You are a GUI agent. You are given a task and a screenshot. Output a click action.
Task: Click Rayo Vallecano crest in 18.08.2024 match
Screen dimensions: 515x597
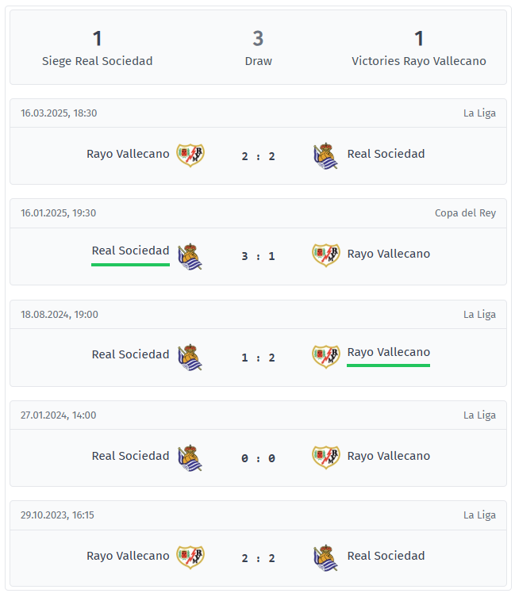325,356
